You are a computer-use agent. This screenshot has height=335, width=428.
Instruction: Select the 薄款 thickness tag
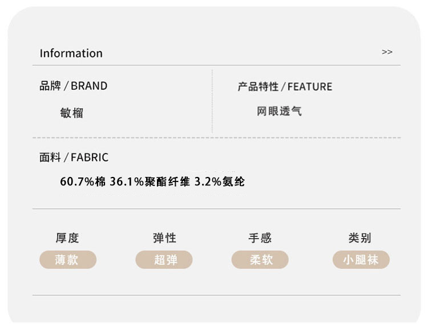tap(67, 260)
